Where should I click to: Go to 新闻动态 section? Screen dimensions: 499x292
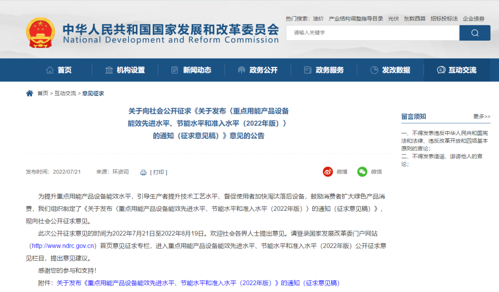tap(191, 70)
